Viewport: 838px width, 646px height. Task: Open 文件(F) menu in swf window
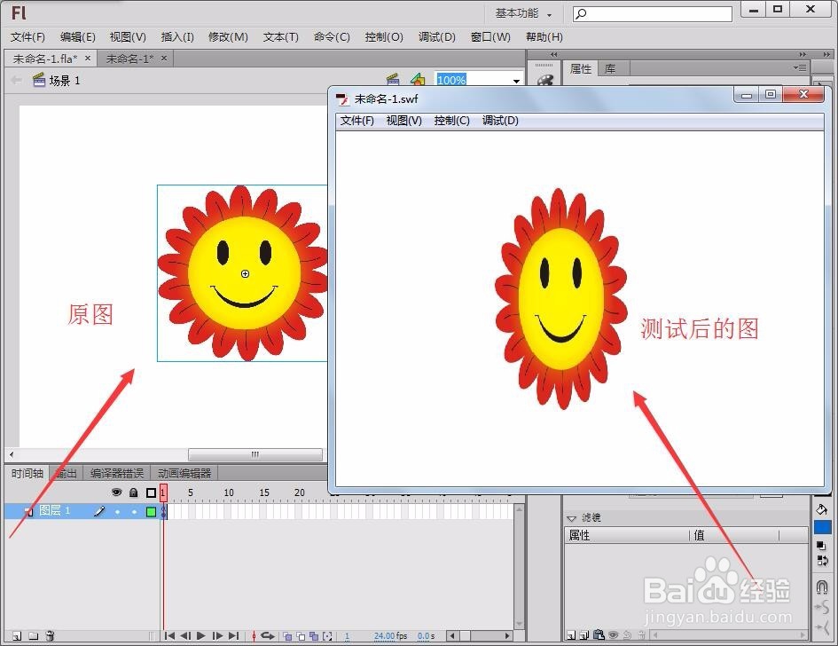pos(357,121)
